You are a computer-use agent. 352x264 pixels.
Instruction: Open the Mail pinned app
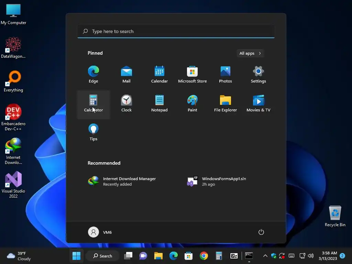pos(126,74)
